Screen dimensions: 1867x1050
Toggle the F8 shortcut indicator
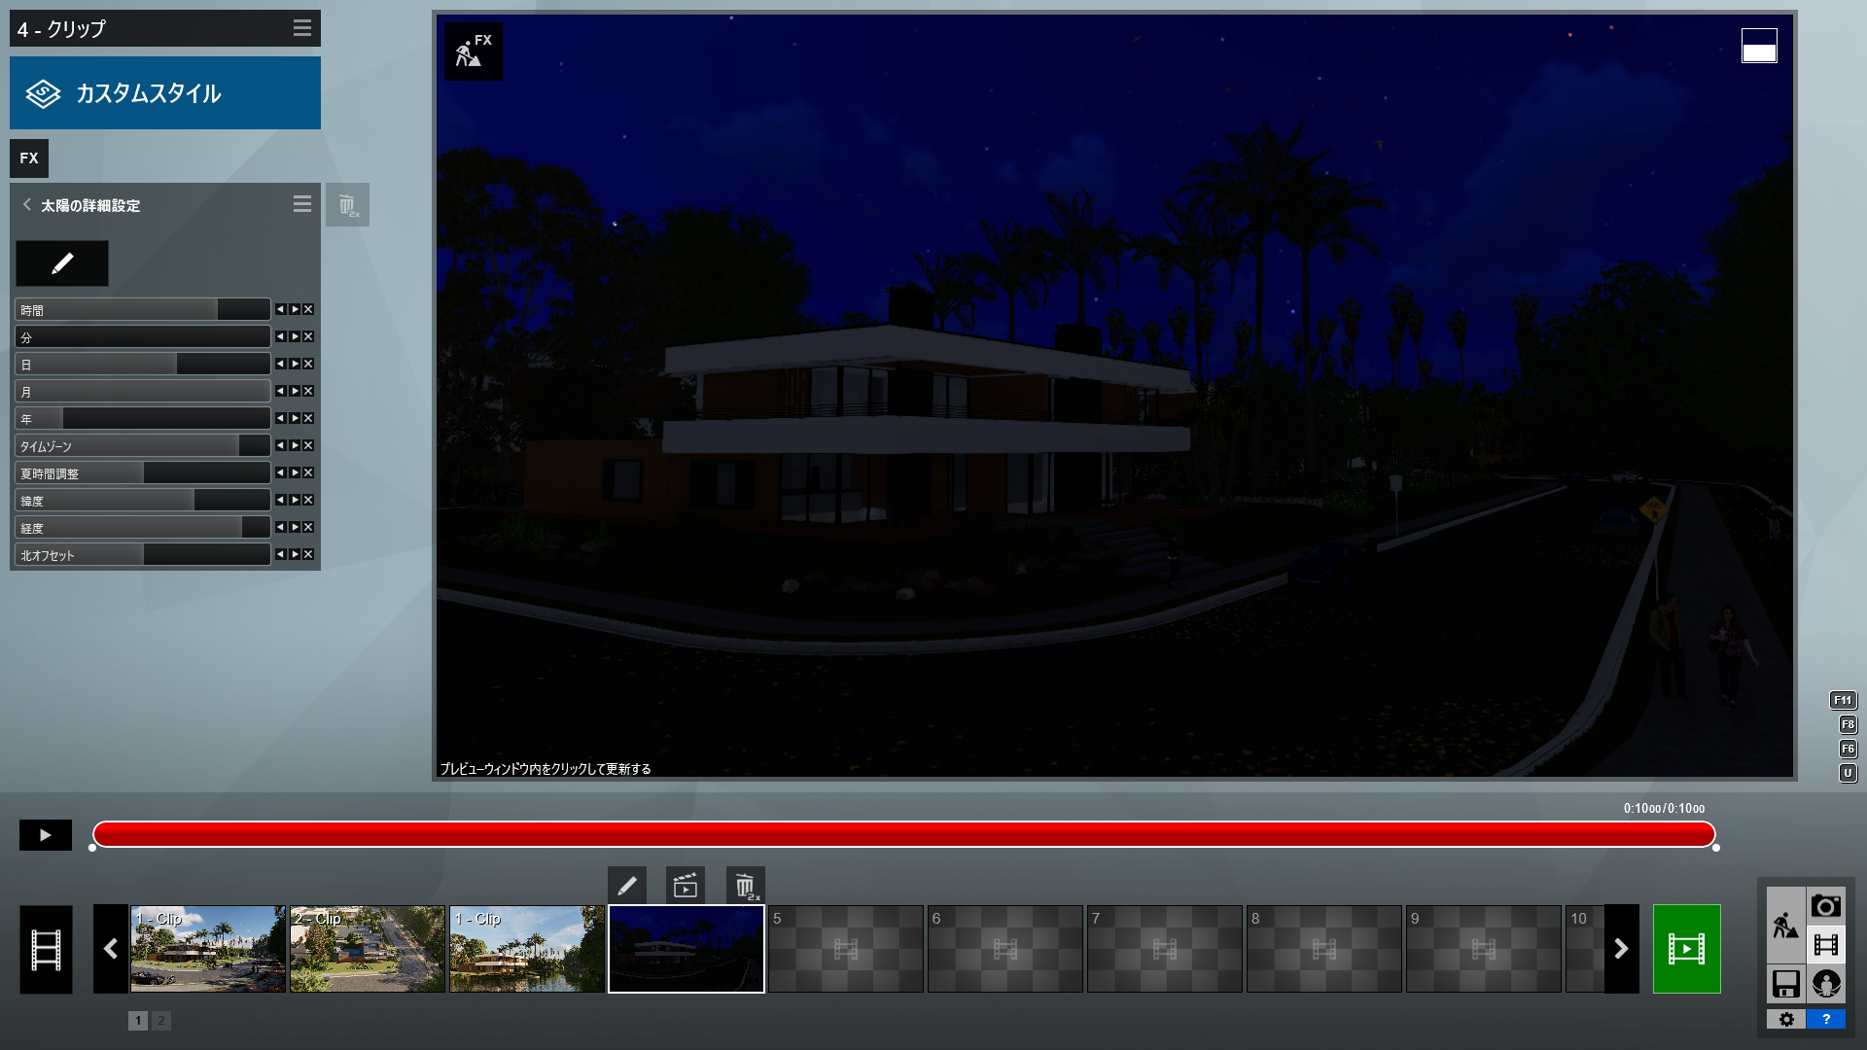1848,724
